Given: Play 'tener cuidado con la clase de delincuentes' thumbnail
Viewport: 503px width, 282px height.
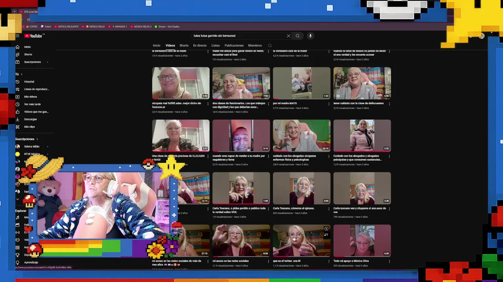Looking at the screenshot, I should coord(362,83).
